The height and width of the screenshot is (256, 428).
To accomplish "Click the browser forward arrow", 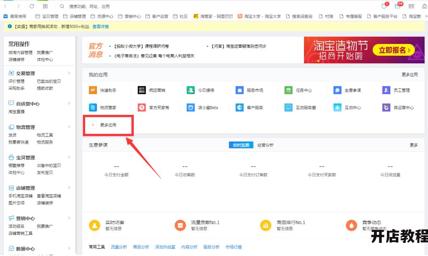I will (18, 6).
